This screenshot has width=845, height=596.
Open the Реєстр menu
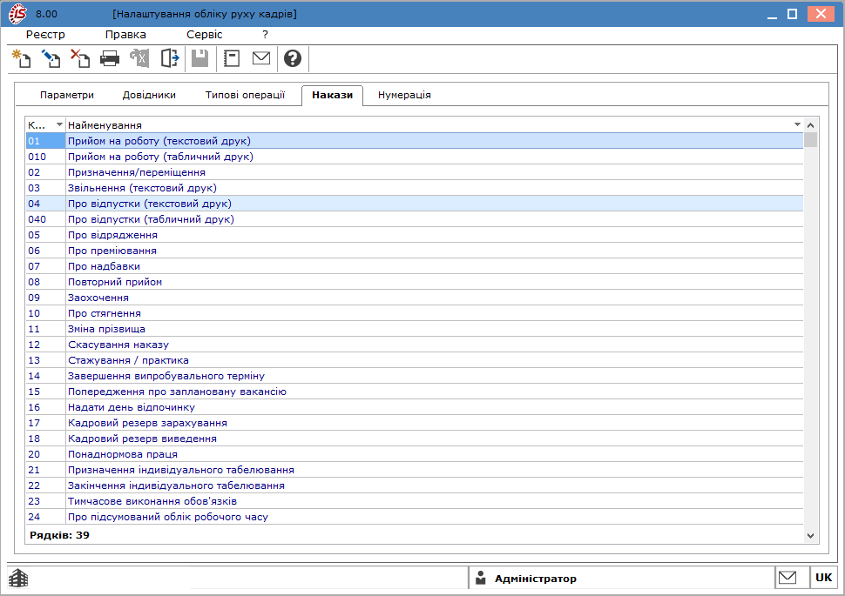[45, 35]
